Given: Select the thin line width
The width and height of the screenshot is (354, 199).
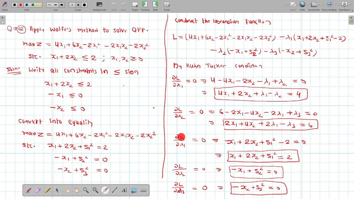Looking at the screenshot, I should pyautogui.click(x=50, y=5).
